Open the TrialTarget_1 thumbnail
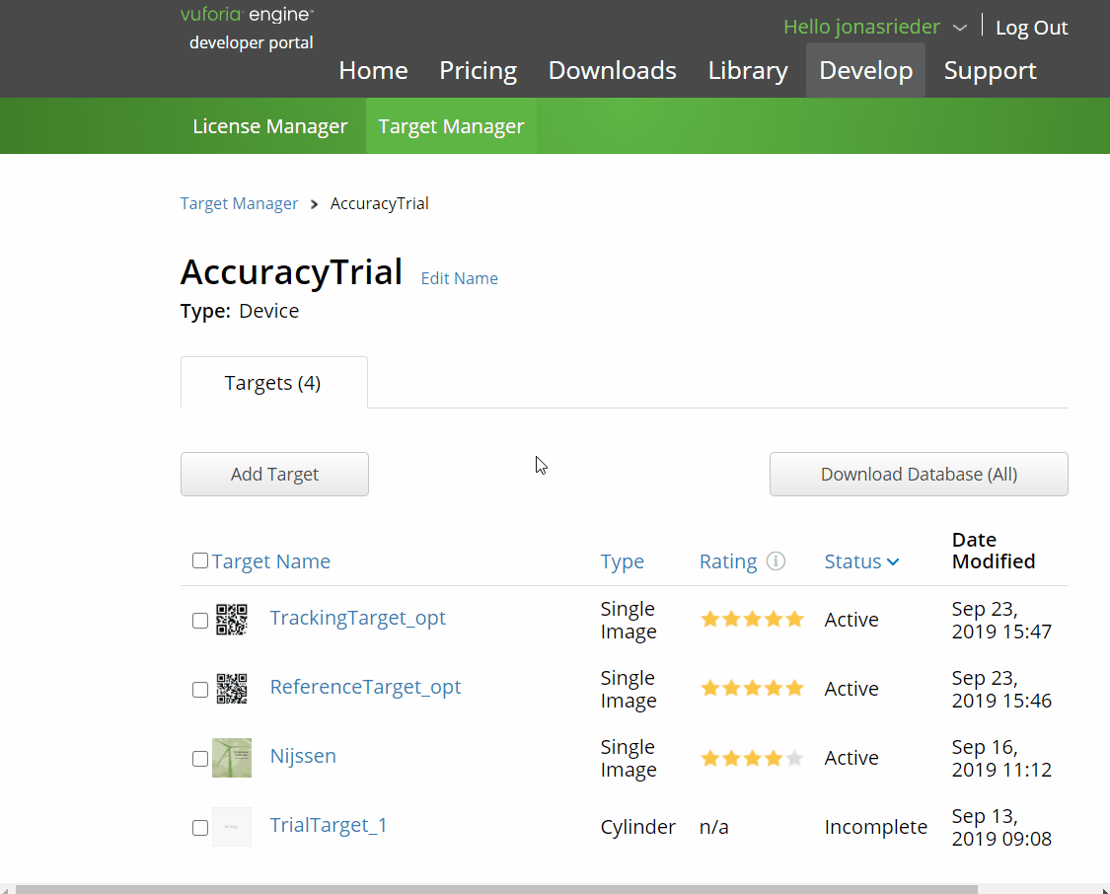 click(232, 827)
